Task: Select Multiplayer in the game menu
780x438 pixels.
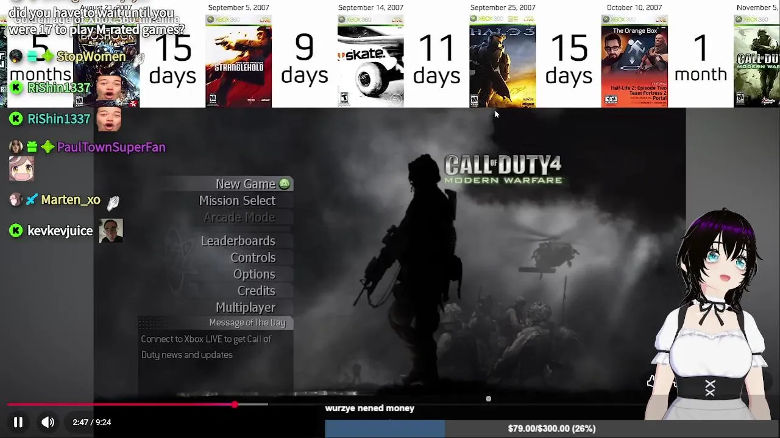Action: 246,308
